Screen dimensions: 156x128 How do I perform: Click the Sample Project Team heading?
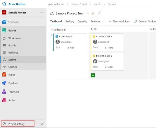70,13
